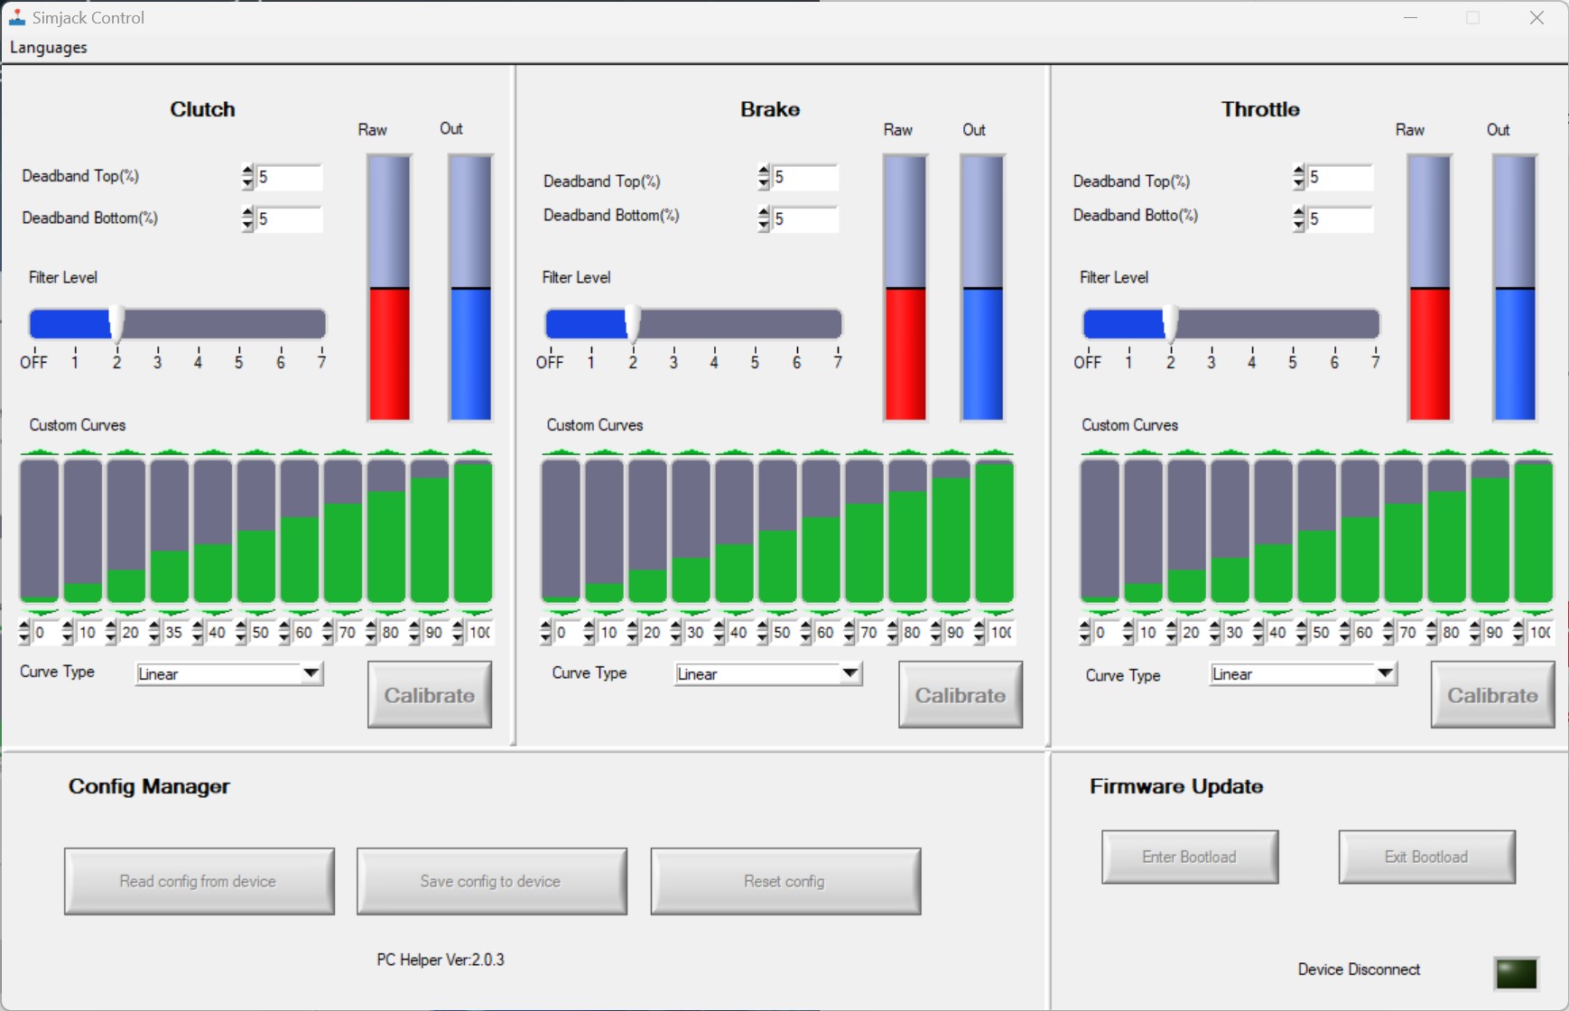Click the Clutch Filter Level slider handle

116,324
